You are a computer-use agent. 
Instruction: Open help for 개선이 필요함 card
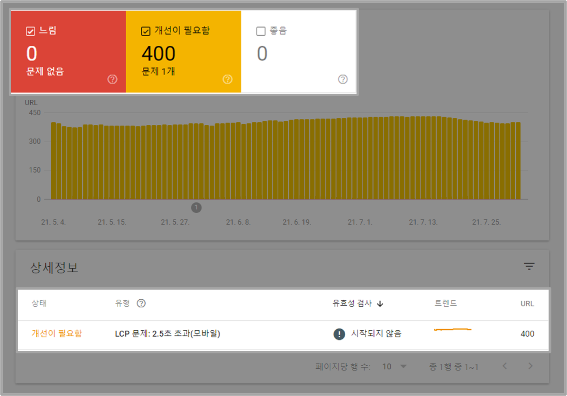227,79
